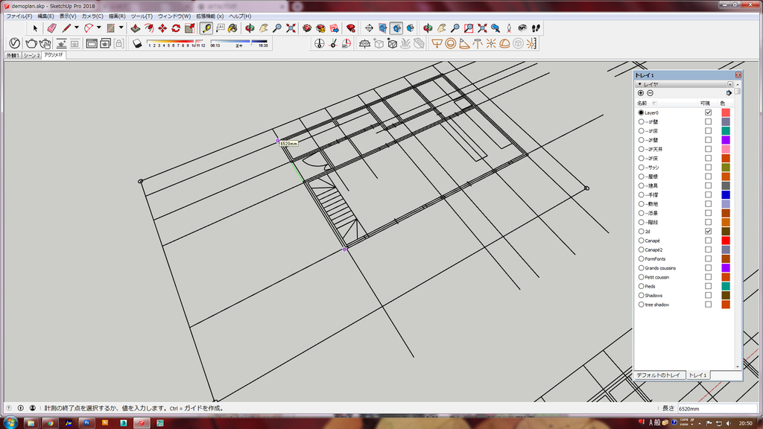Image resolution: width=763 pixels, height=429 pixels.
Task: Open the 拡張機能 (x) menu
Action: click(209, 16)
